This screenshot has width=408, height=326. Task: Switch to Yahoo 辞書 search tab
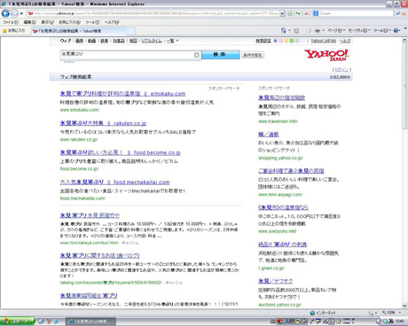[104, 41]
